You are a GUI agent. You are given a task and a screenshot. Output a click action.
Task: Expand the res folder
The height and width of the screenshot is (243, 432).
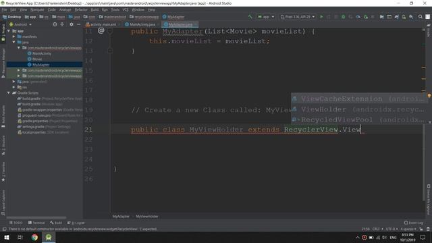(x=13, y=87)
